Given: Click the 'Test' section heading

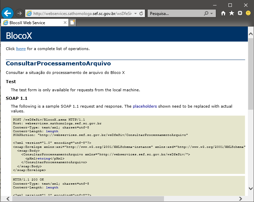Looking at the screenshot, I should (11, 81).
